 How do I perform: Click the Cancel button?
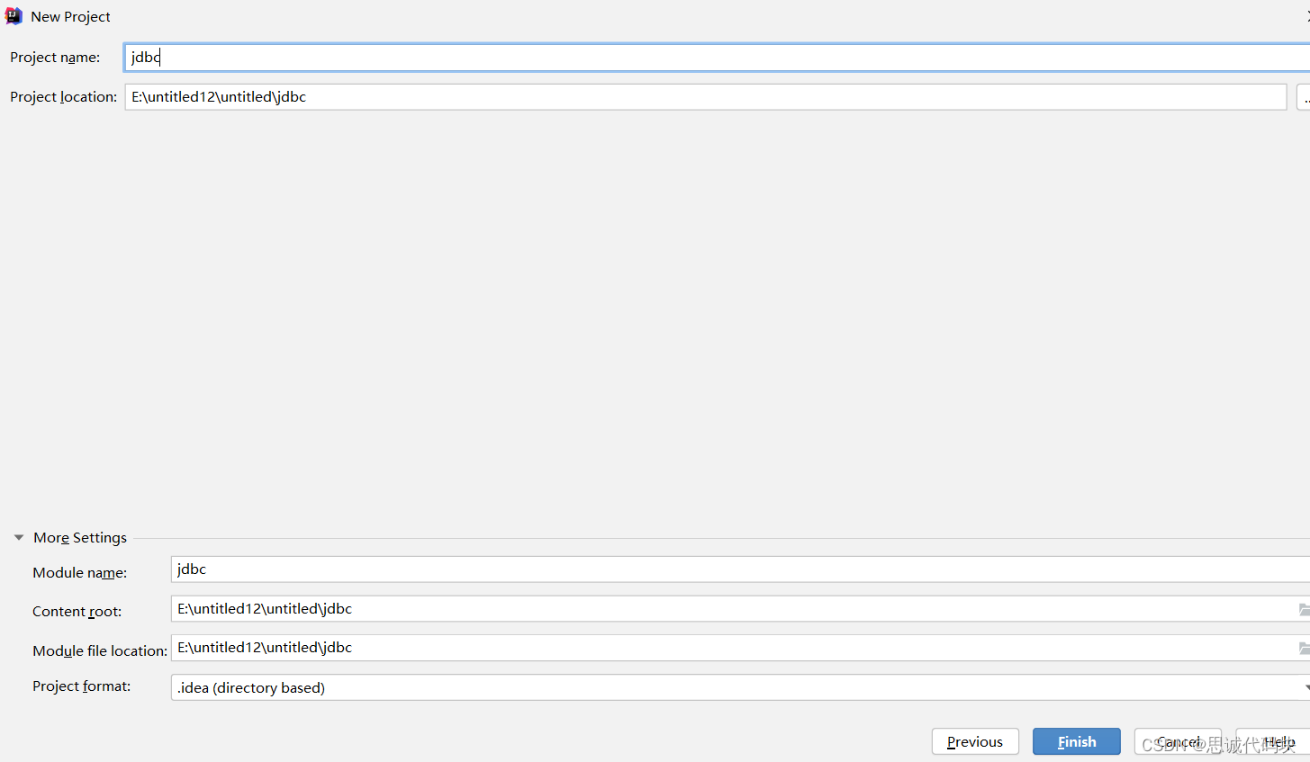pyautogui.click(x=1178, y=741)
